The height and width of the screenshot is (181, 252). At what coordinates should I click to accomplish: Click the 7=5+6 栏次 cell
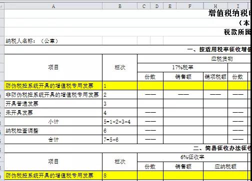119,140
